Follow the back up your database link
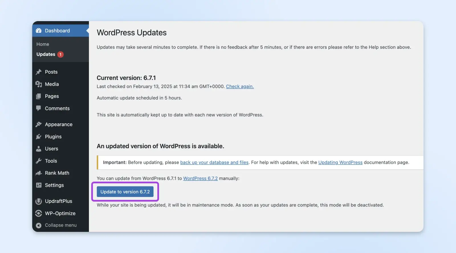This screenshot has height=253, width=456. pyautogui.click(x=214, y=162)
